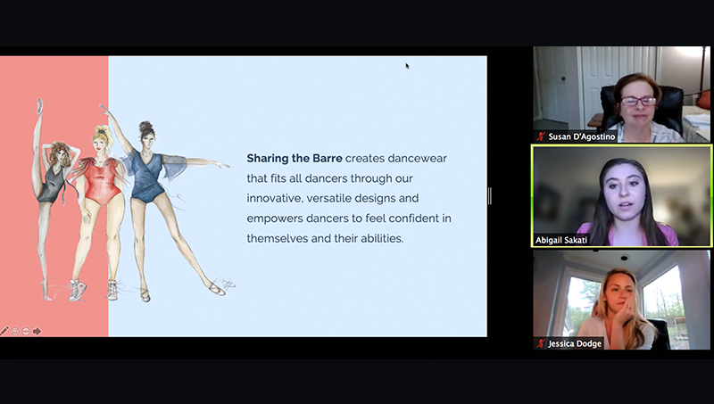Click Jessica Dodge's muted microphone icon
The image size is (714, 404).
(x=541, y=343)
